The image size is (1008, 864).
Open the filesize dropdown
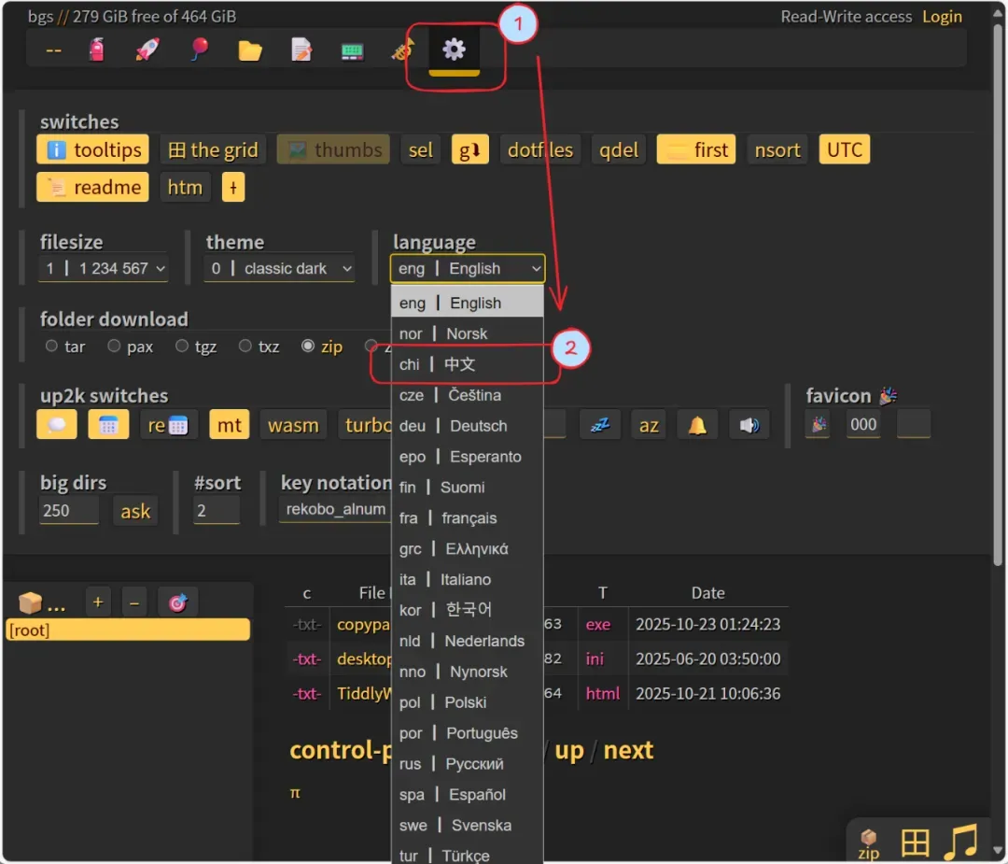coord(104,268)
